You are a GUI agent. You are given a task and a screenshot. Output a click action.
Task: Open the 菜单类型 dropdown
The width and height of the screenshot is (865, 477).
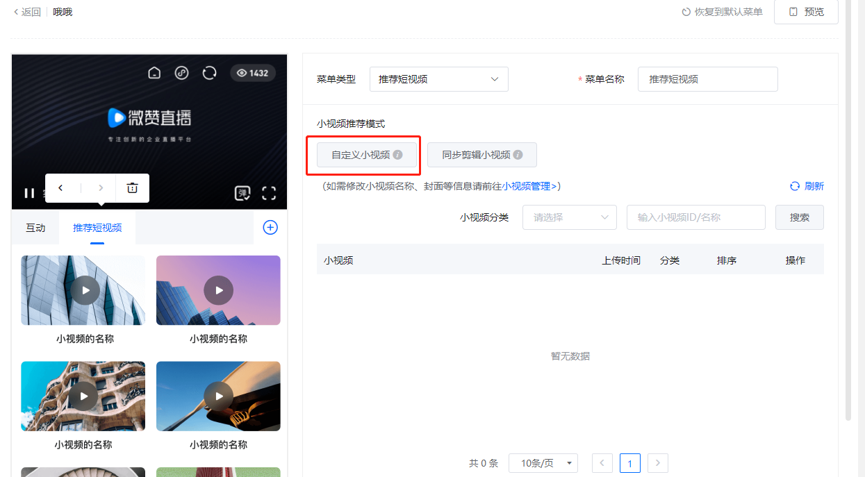(439, 79)
